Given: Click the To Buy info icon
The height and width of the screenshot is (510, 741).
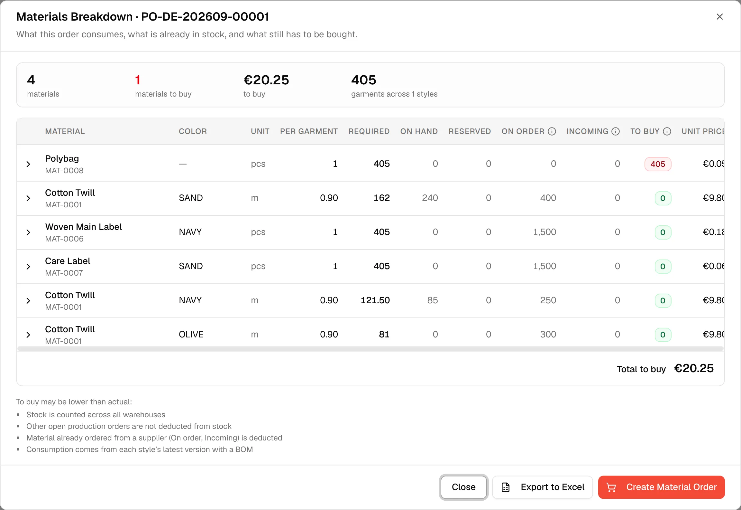Looking at the screenshot, I should click(x=667, y=131).
